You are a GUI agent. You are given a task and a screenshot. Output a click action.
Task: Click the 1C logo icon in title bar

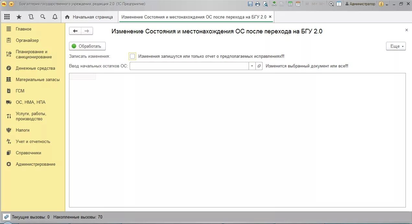pyautogui.click(x=4, y=4)
